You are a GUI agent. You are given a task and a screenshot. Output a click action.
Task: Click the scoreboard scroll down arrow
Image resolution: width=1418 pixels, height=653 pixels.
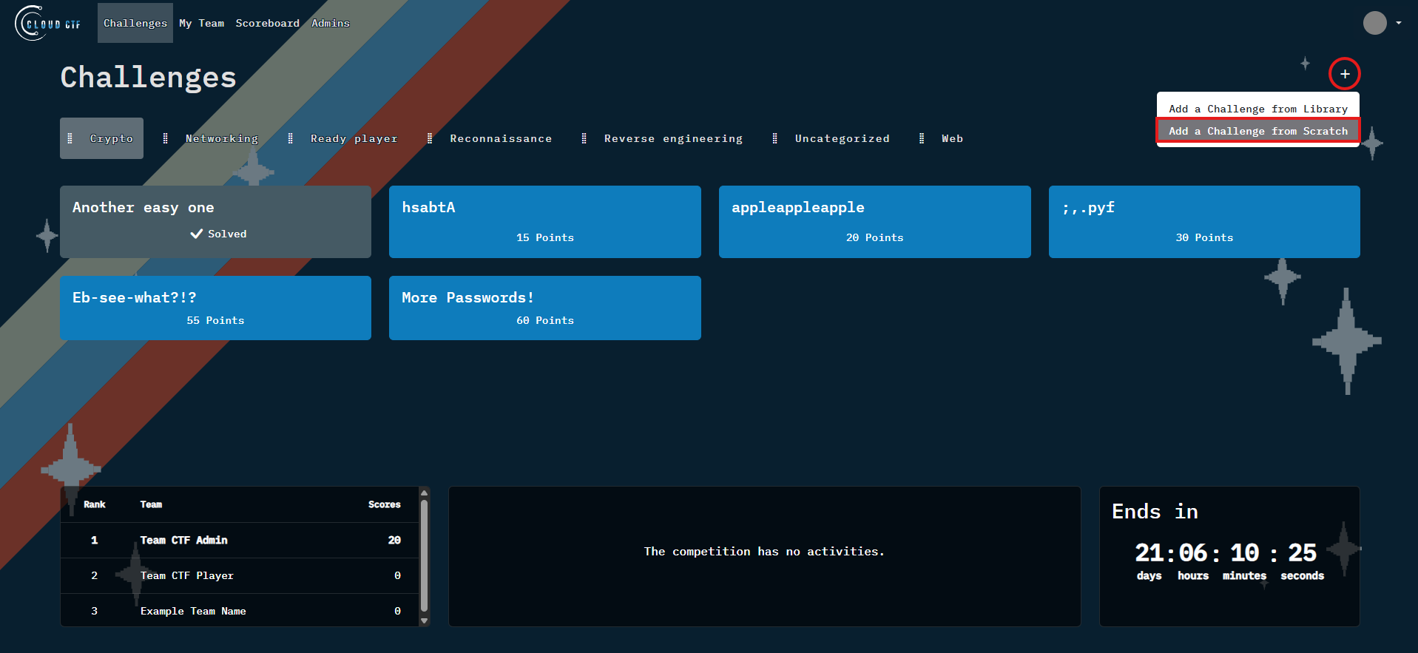point(424,620)
